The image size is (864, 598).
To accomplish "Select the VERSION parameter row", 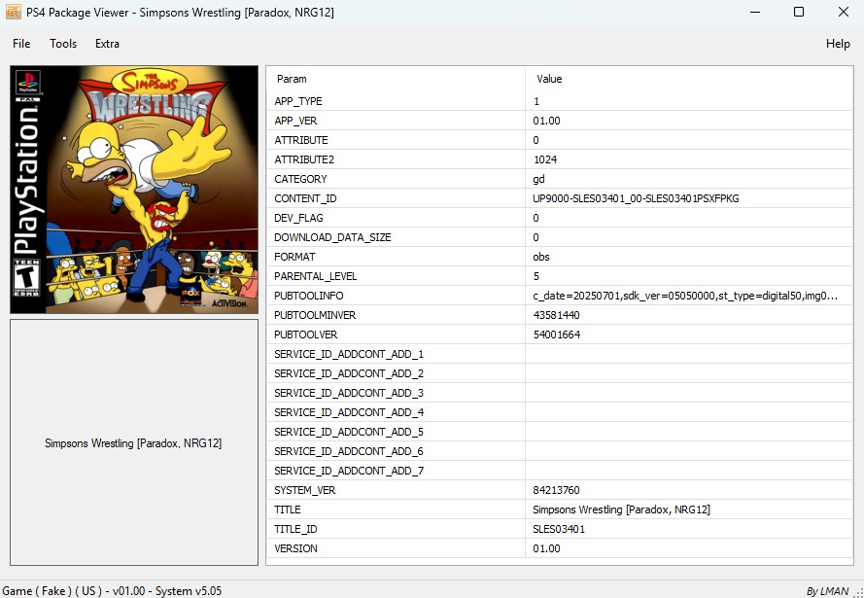I will [x=559, y=548].
